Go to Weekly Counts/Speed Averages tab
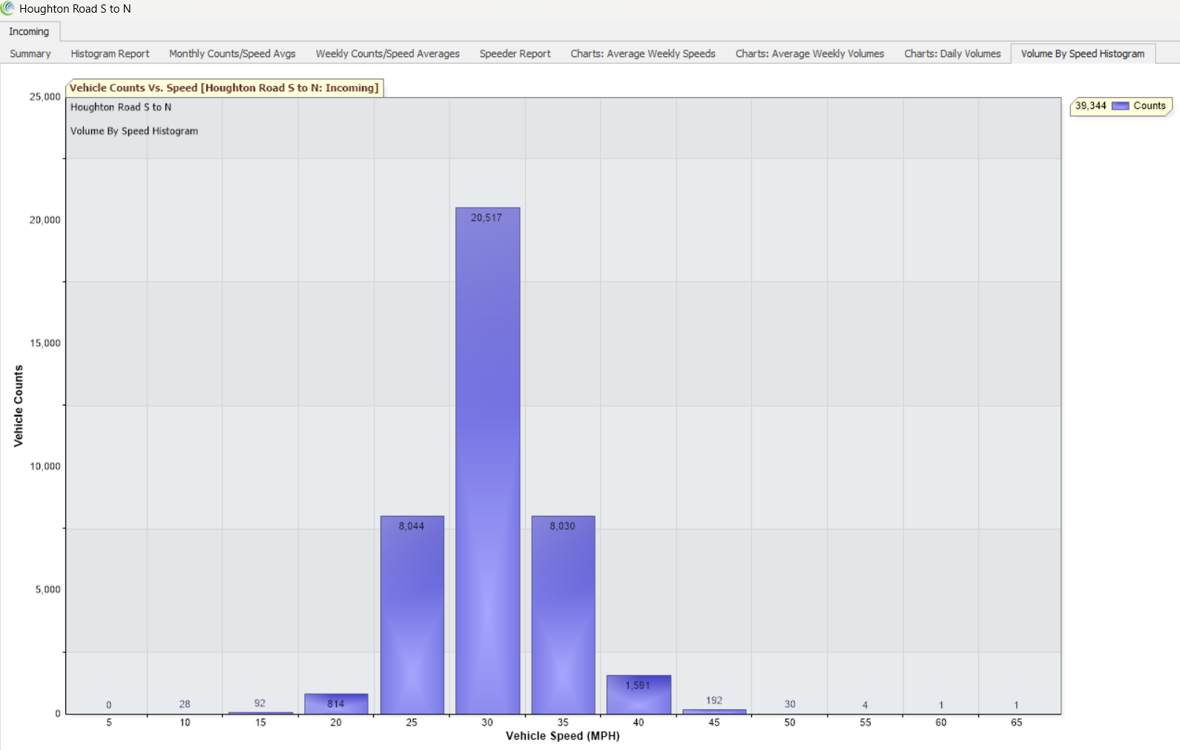 point(387,54)
